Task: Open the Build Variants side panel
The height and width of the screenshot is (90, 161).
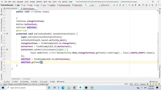Action: (1, 65)
